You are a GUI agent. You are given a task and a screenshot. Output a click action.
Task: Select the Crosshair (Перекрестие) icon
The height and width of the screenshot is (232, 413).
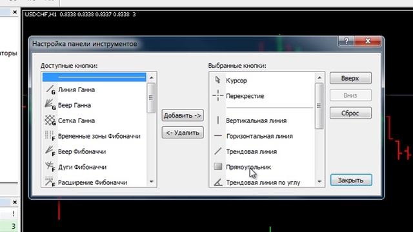click(x=218, y=95)
